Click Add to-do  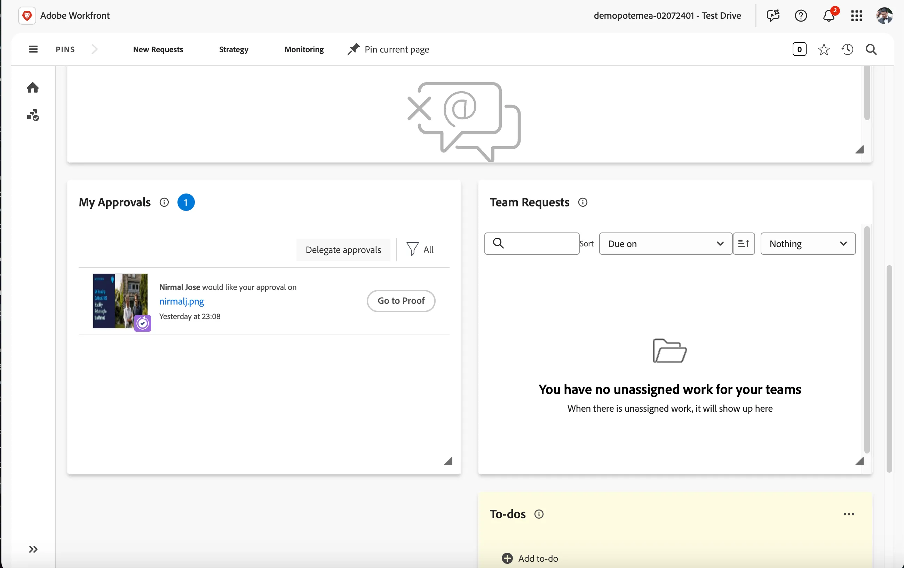pos(530,558)
